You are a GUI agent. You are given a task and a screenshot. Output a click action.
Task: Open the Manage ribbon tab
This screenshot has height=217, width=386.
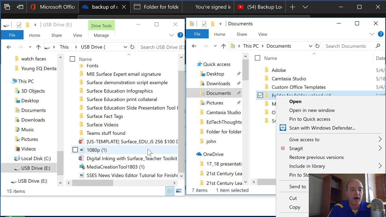pos(101,35)
